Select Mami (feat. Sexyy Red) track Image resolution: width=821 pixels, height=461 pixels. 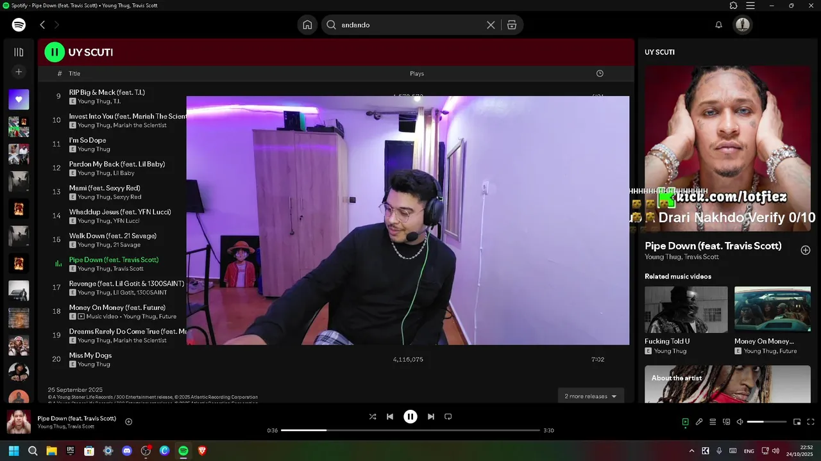tap(105, 188)
